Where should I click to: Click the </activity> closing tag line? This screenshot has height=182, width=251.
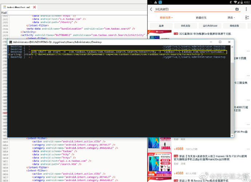(x=29, y=32)
